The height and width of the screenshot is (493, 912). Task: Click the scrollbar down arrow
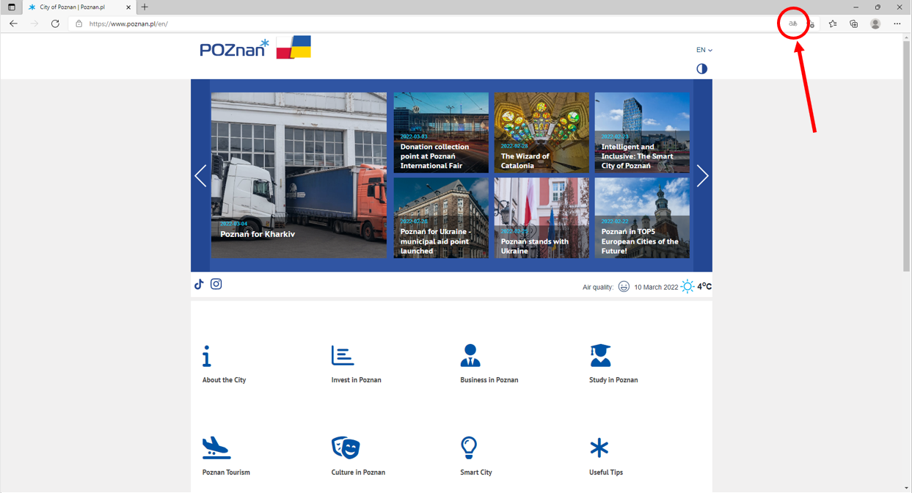907,487
